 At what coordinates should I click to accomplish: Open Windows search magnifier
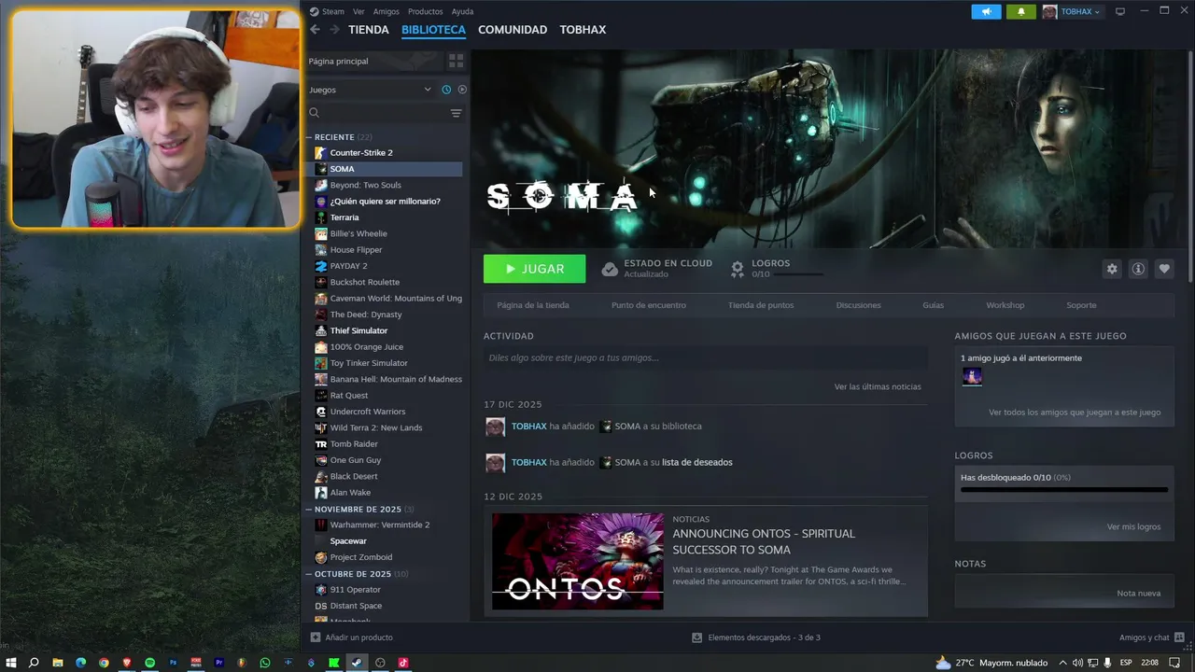[35, 663]
